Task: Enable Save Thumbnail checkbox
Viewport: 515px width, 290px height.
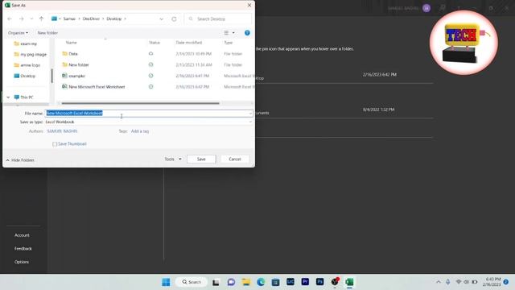Action: [x=55, y=144]
